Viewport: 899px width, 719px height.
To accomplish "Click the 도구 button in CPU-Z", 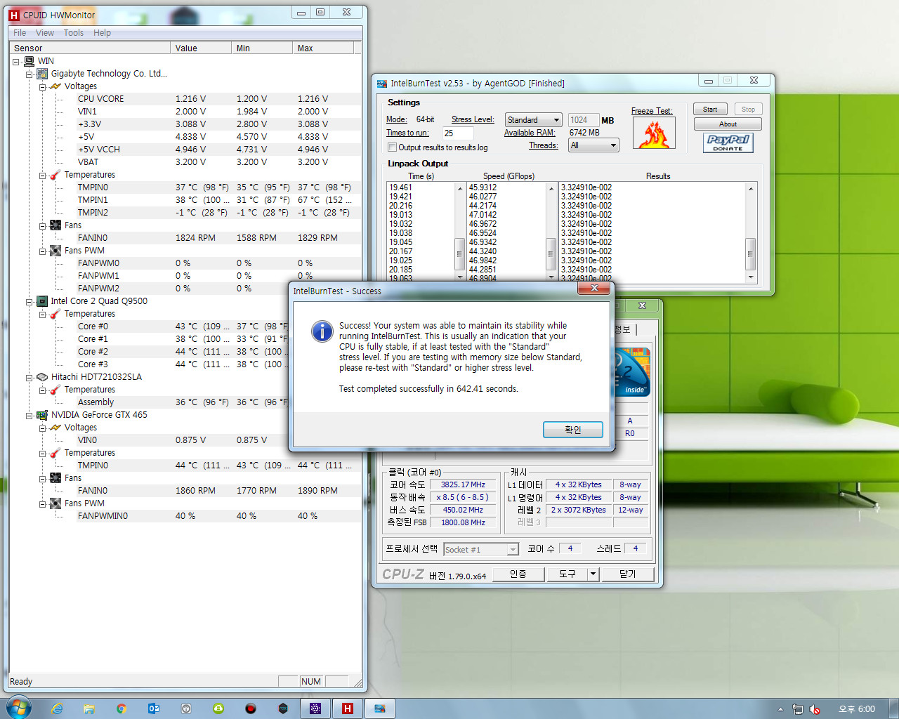I will [567, 574].
